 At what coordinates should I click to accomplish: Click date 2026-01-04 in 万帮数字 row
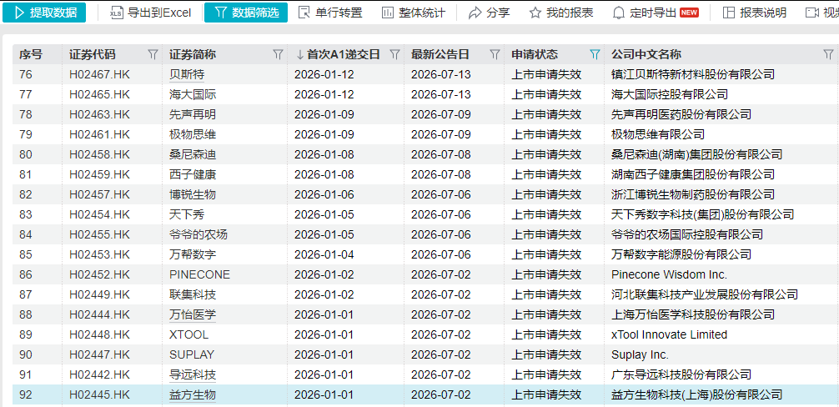(324, 254)
